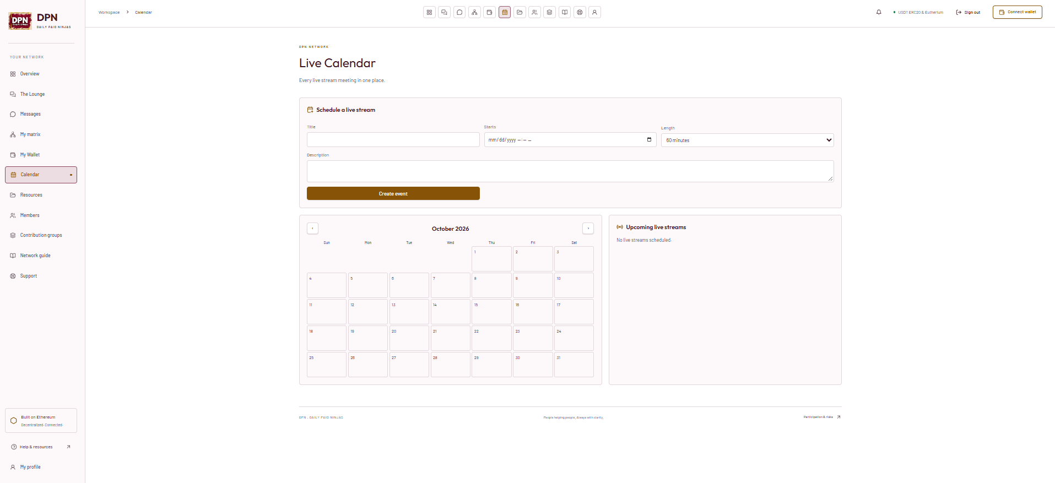The height and width of the screenshot is (483, 1055).
Task: Click the Support lifebuoy icon in top toolbar
Action: click(580, 12)
